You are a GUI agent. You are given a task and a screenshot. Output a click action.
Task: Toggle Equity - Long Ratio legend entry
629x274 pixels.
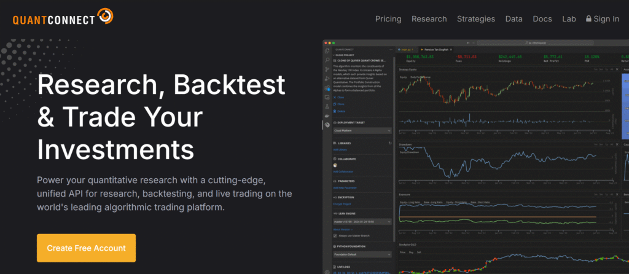(410, 202)
